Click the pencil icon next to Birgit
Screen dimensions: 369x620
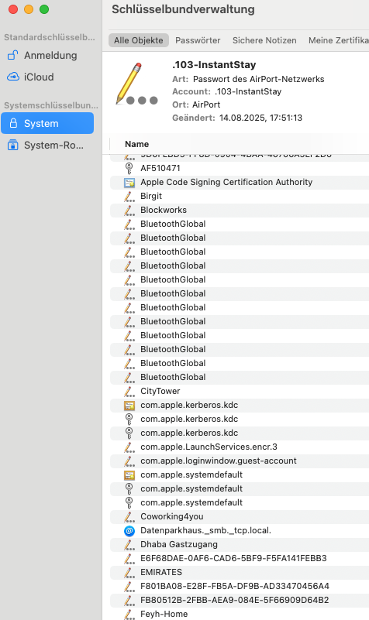[129, 196]
